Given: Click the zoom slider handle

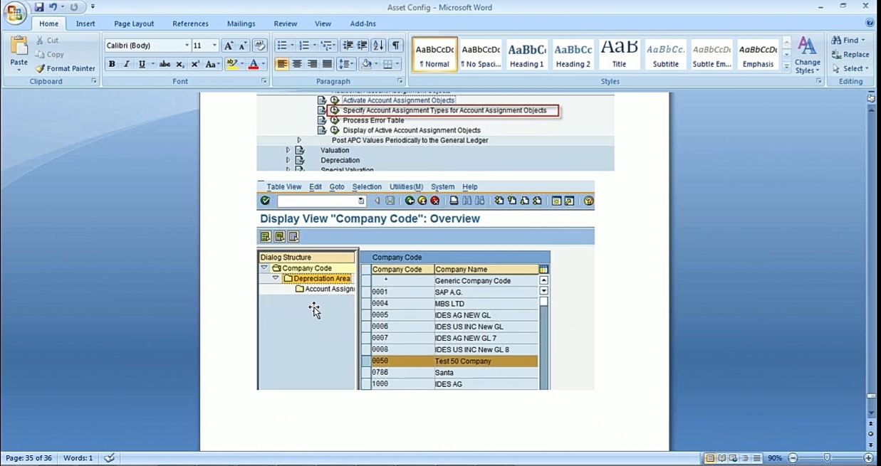Looking at the screenshot, I should [827, 458].
